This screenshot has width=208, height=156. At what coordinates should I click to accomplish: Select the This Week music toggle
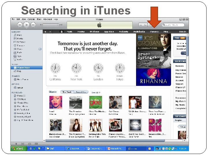click(x=67, y=92)
